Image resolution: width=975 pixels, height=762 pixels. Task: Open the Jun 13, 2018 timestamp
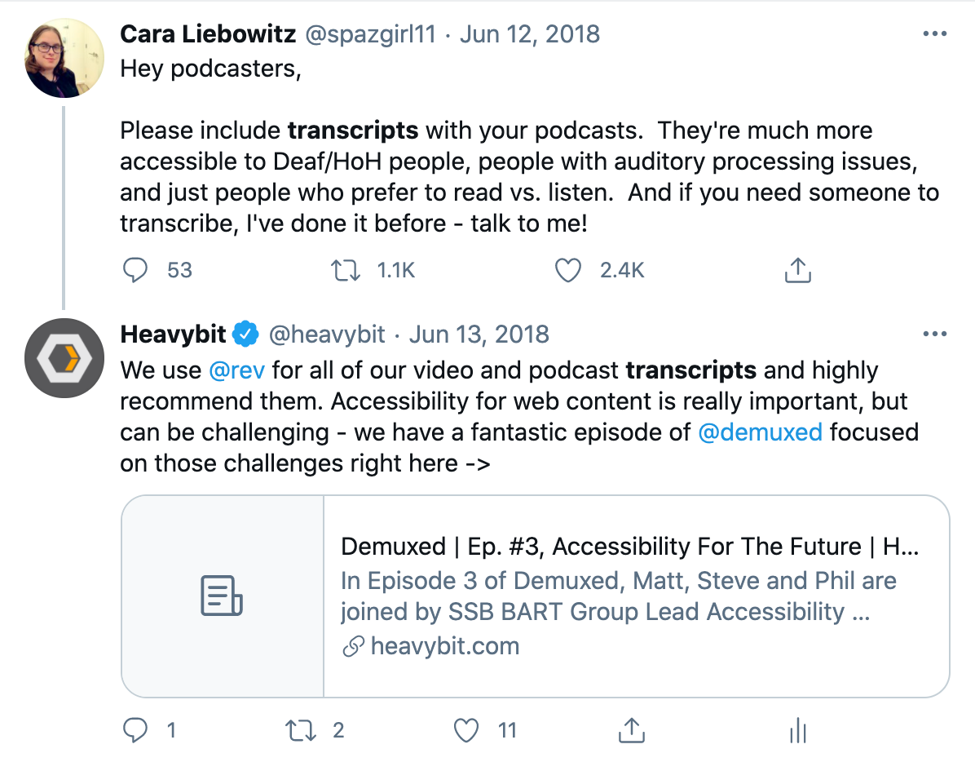(x=479, y=334)
